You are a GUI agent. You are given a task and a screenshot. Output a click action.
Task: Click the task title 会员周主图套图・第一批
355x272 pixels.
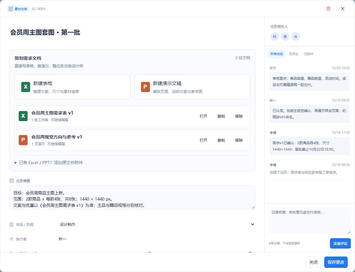click(45, 32)
